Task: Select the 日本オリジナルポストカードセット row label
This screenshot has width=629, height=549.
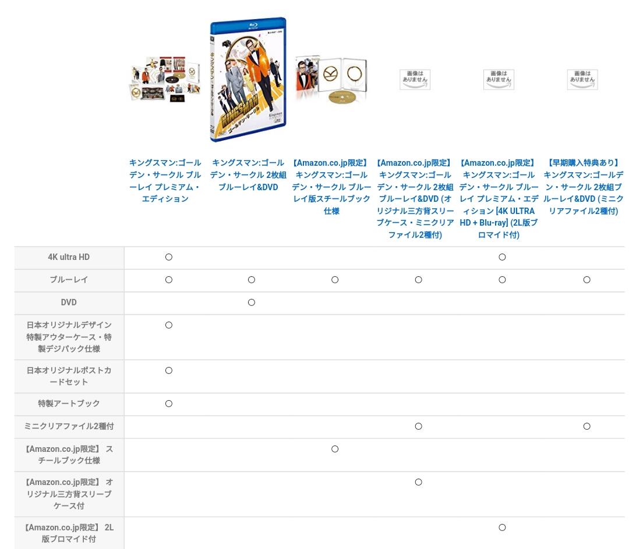Action: pyautogui.click(x=69, y=376)
